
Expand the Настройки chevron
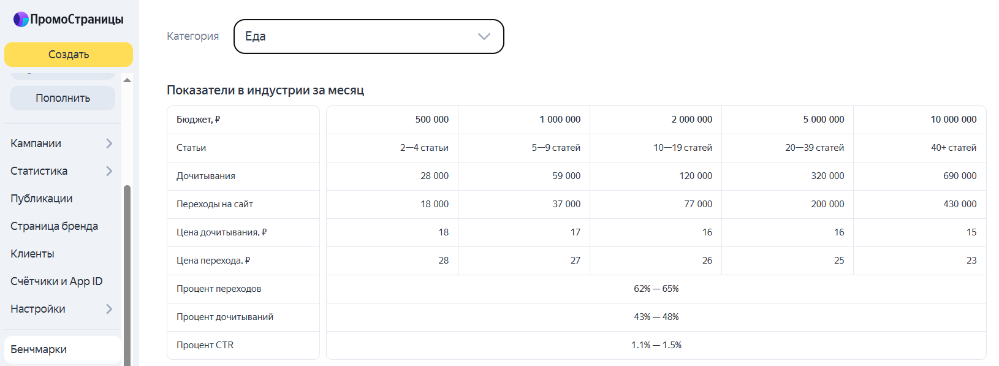[109, 309]
